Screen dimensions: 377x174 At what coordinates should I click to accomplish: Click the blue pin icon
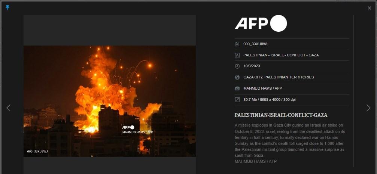point(7,8)
